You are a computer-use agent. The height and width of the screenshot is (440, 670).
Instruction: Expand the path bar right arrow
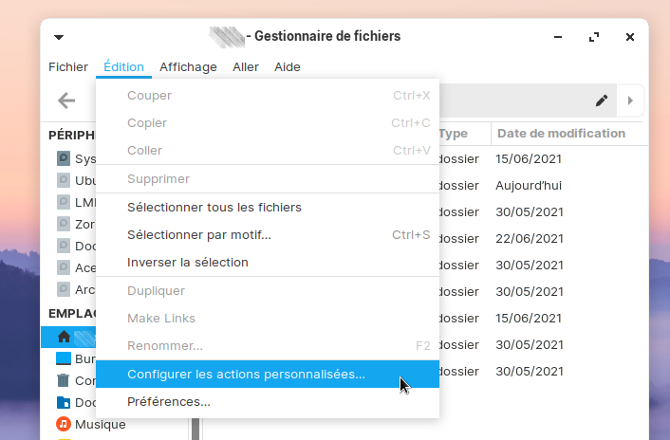click(630, 101)
